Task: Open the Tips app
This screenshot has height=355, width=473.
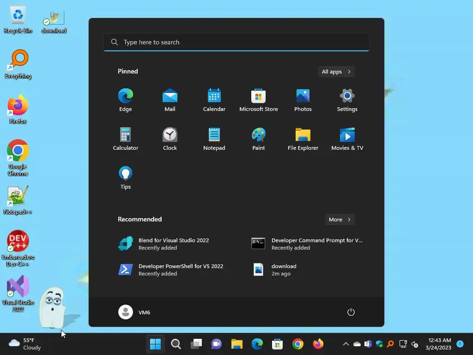Action: pos(126,178)
